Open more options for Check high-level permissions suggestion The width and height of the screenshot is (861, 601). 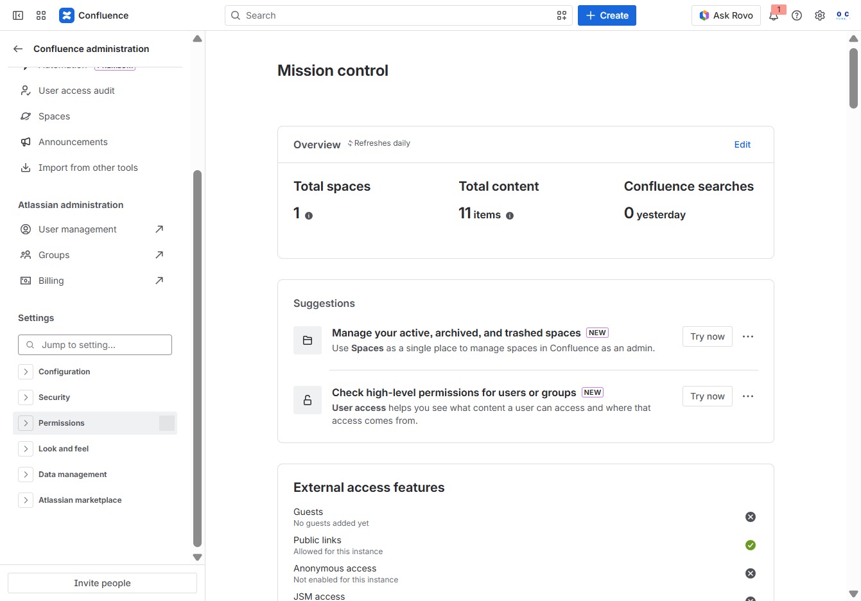(748, 396)
